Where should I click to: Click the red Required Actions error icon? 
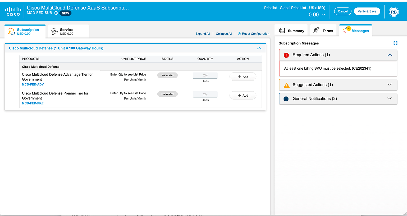(x=286, y=55)
